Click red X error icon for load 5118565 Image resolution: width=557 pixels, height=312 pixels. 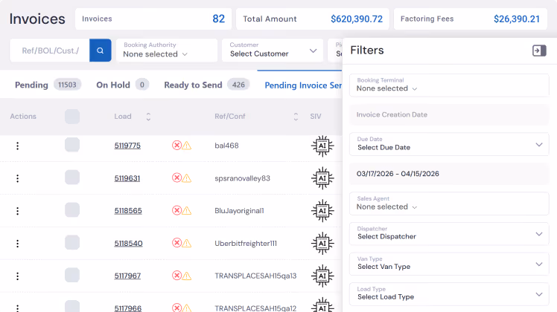click(x=176, y=210)
